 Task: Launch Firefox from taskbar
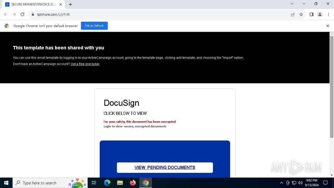tap(133, 183)
